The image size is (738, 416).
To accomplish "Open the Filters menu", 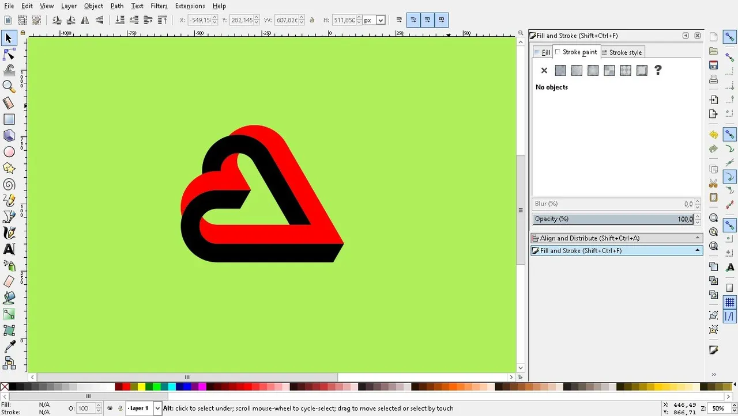I will tap(159, 6).
